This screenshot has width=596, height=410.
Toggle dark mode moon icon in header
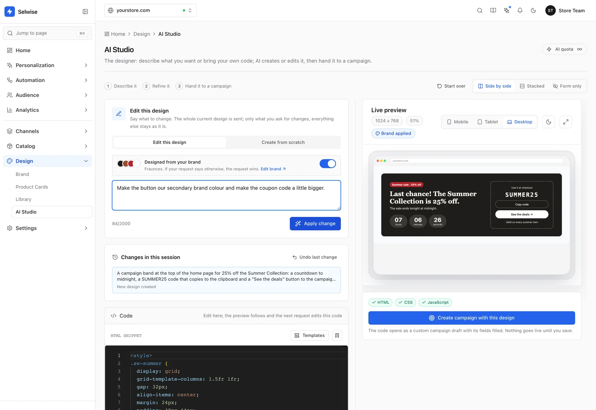point(533,10)
